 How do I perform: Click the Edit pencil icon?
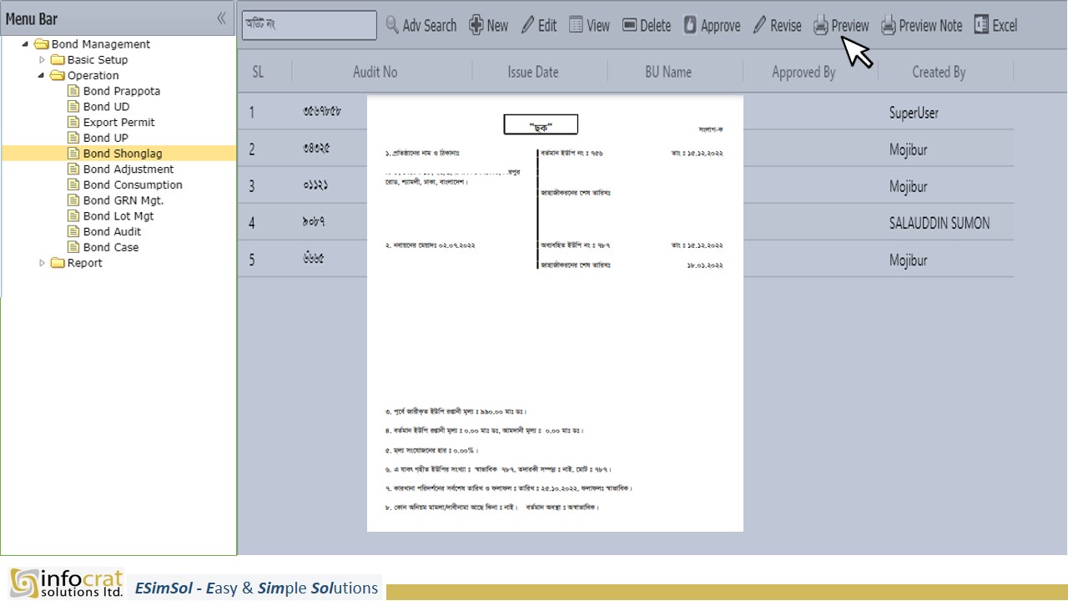(x=527, y=25)
